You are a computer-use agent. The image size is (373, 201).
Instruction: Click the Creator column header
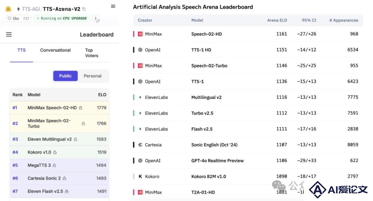[x=145, y=20]
